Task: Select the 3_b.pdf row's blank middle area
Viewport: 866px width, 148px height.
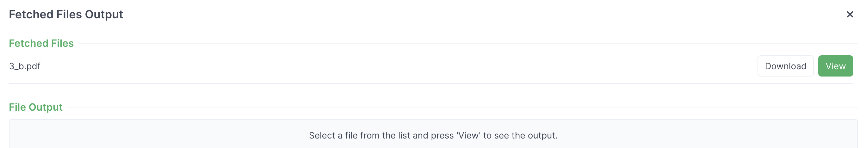Action: tap(399, 66)
